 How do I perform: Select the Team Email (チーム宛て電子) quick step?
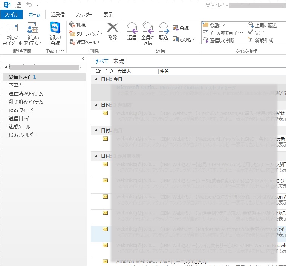(x=223, y=33)
